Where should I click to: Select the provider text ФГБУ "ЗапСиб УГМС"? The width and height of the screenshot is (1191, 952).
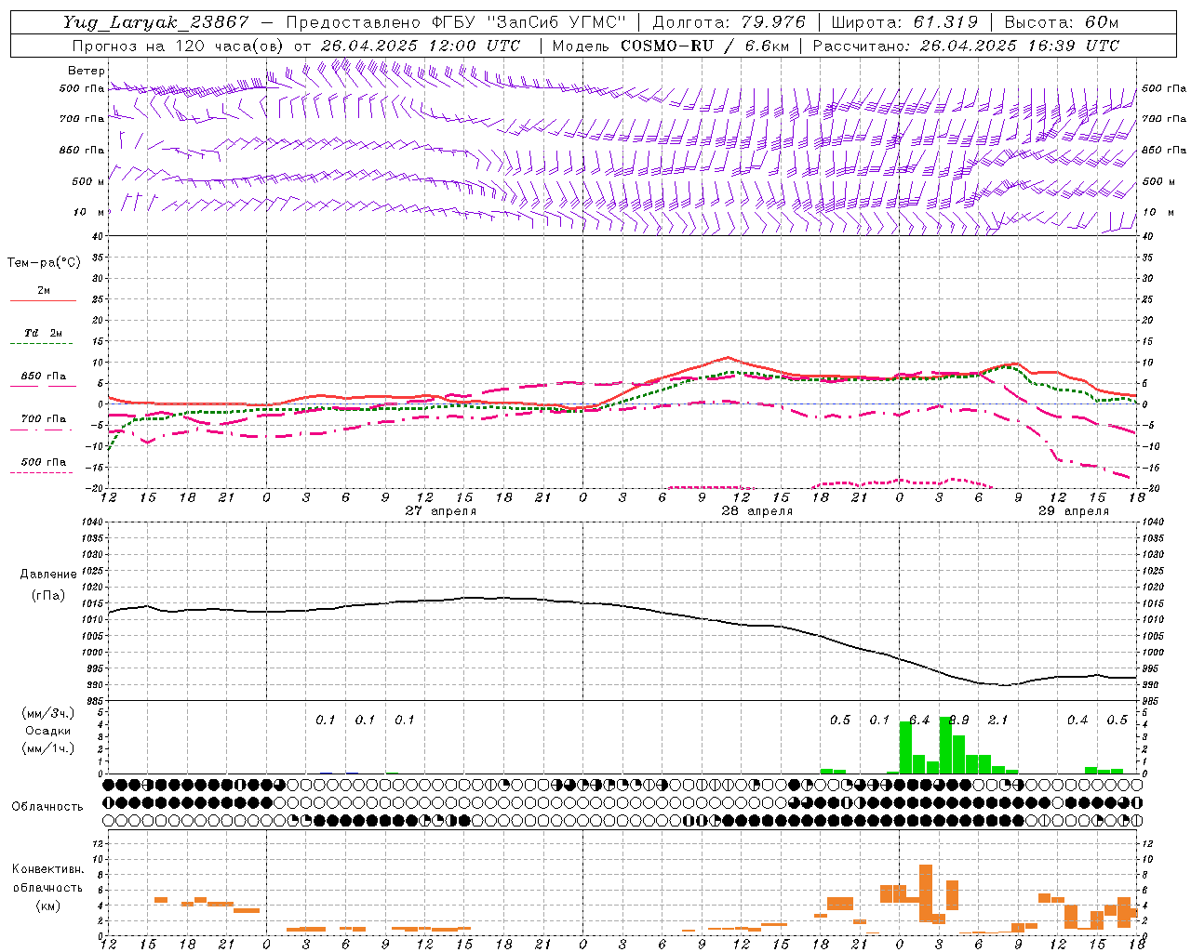529,22
